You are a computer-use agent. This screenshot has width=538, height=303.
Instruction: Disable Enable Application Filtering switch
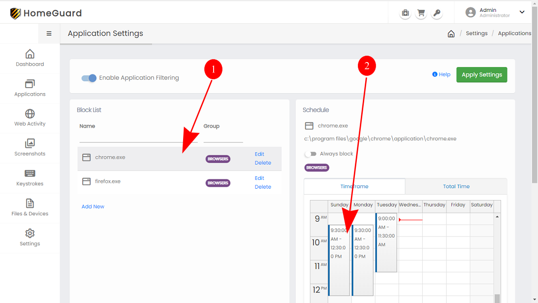pos(89,78)
